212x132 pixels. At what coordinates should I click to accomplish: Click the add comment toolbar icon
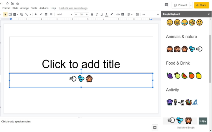coord(123,14)
